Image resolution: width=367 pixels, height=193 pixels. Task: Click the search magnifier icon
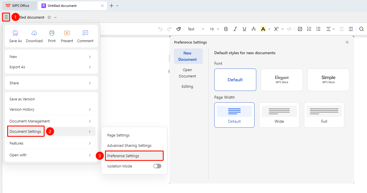362,29
